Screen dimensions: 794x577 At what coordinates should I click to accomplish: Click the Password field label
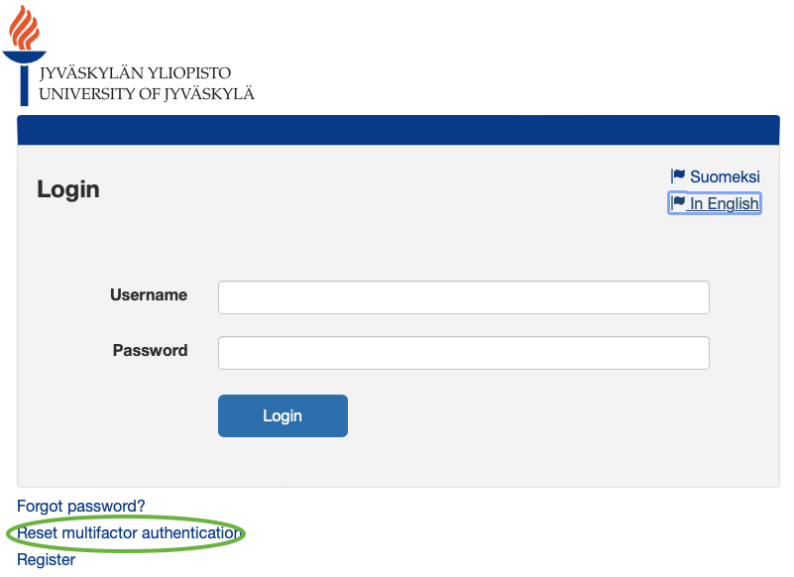(150, 350)
